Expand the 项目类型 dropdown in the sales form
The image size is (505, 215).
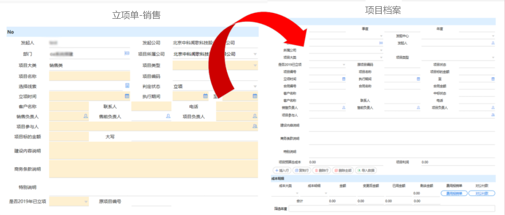255,65
